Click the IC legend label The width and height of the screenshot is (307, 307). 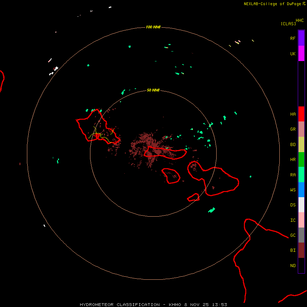(293, 220)
